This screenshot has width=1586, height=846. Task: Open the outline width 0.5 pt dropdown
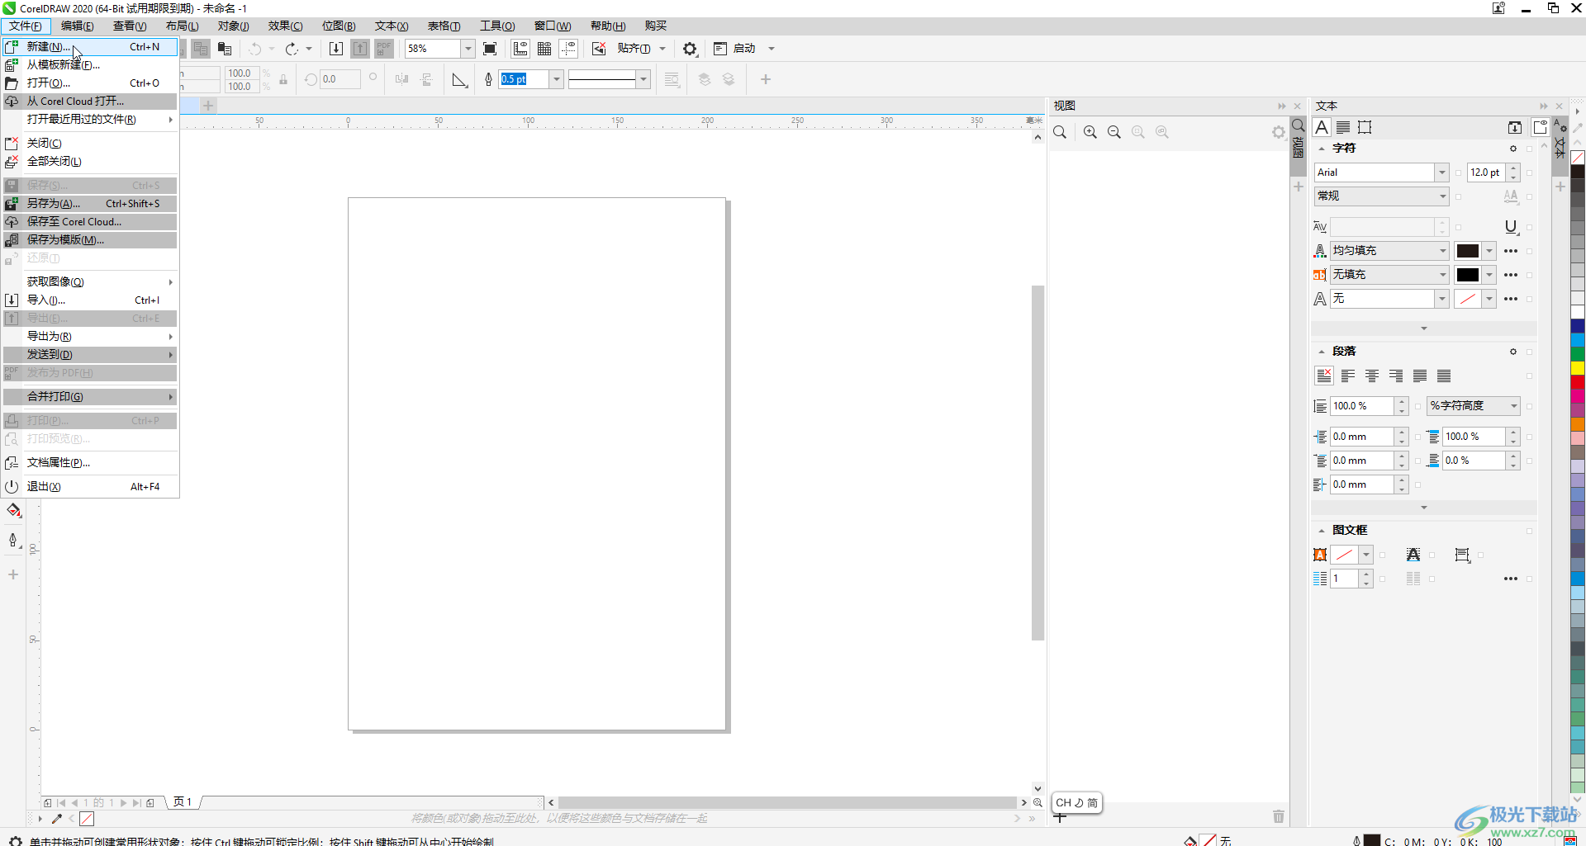coord(557,79)
